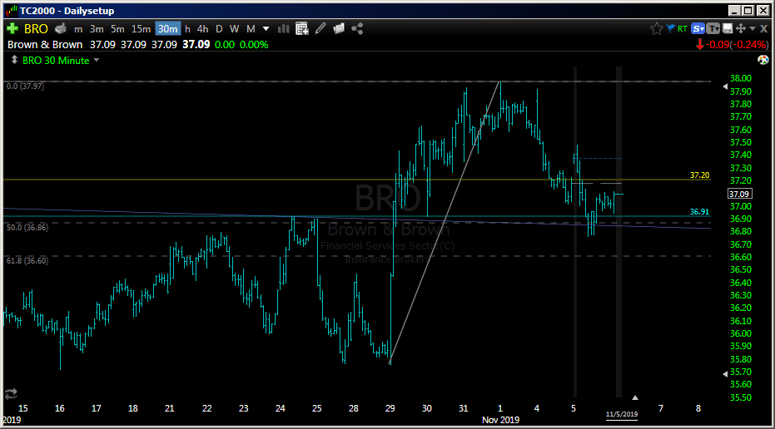Click the 'Nov 2019' time axis label
The image size is (775, 429).
point(500,420)
